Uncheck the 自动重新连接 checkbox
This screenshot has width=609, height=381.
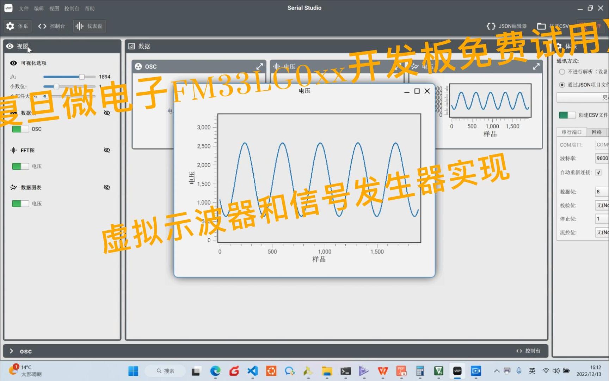[x=598, y=172]
